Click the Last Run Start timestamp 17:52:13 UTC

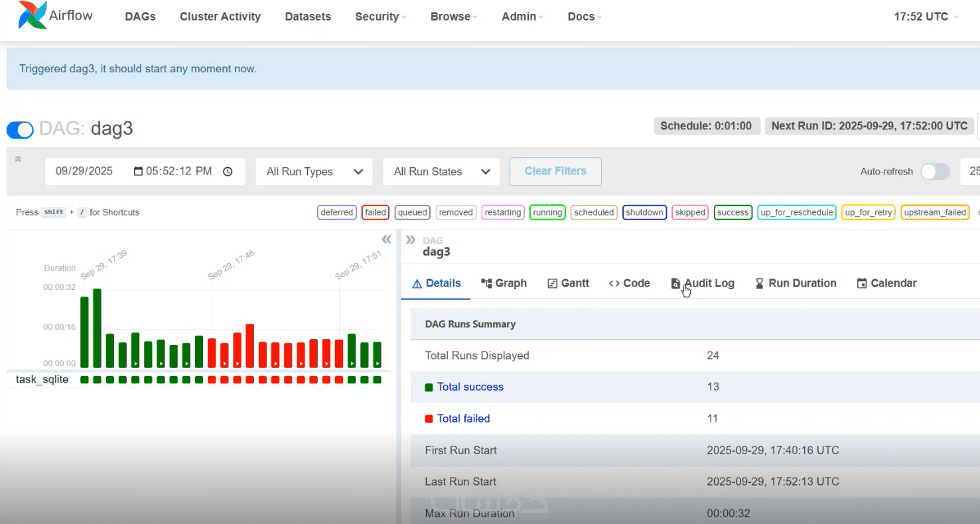pos(773,482)
